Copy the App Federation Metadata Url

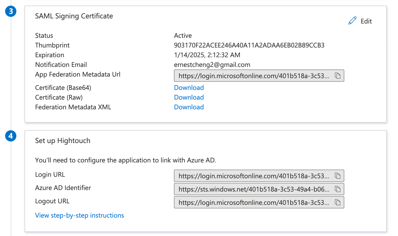pyautogui.click(x=338, y=76)
